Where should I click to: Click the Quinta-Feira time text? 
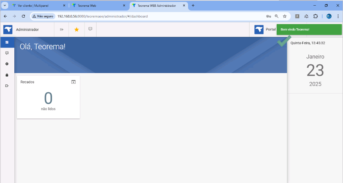point(308,43)
